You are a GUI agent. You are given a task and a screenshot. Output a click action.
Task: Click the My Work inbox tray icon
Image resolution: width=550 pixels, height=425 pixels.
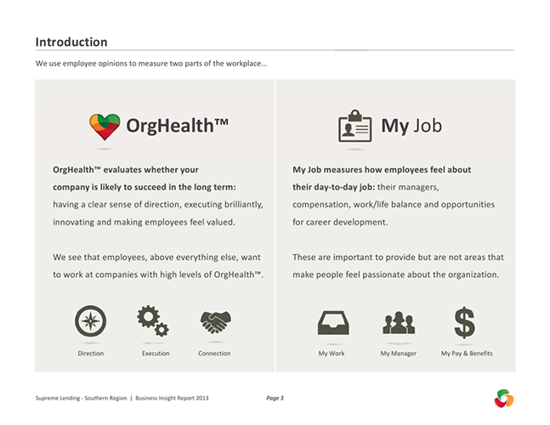click(x=332, y=322)
